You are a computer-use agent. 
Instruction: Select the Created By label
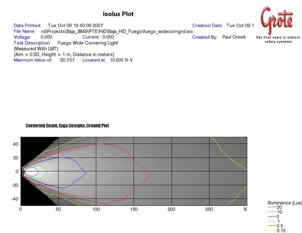click(x=204, y=37)
